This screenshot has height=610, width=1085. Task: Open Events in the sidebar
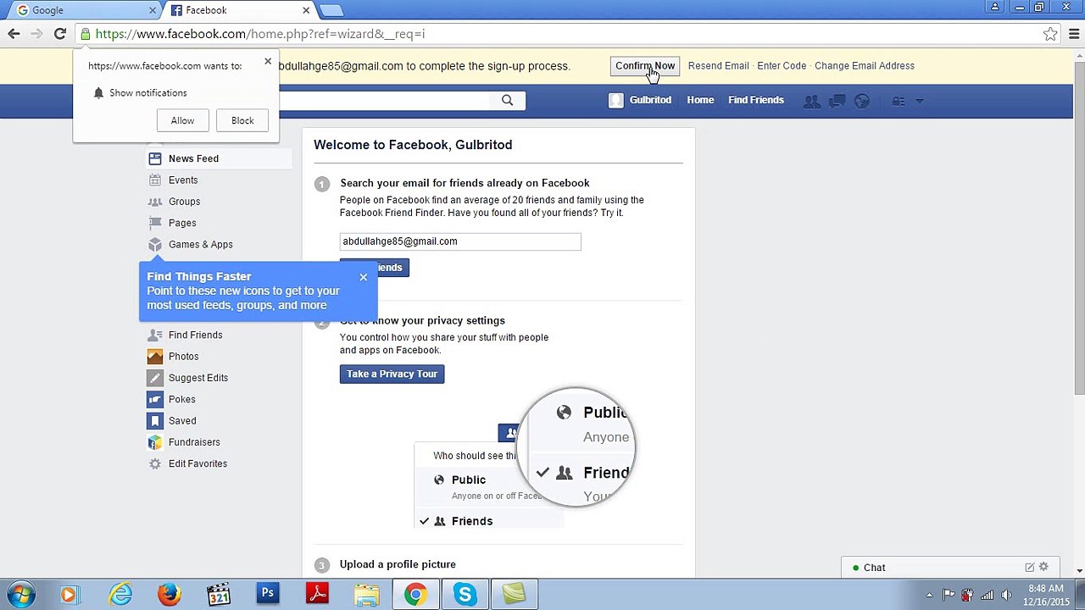coord(183,180)
